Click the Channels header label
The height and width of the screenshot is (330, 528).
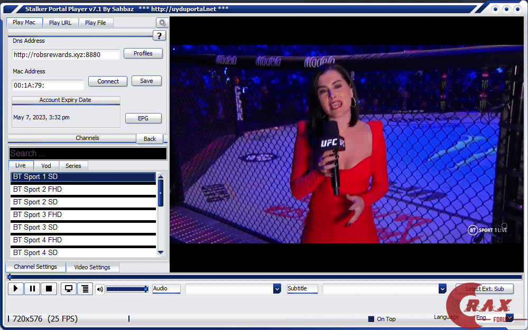pyautogui.click(x=87, y=138)
